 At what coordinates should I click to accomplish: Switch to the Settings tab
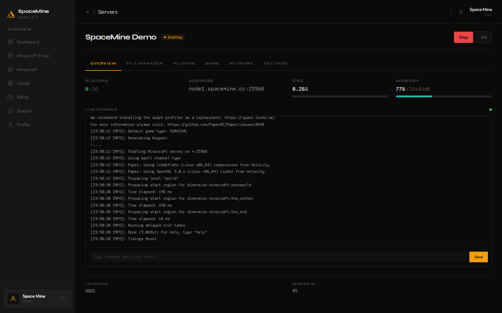(x=276, y=64)
